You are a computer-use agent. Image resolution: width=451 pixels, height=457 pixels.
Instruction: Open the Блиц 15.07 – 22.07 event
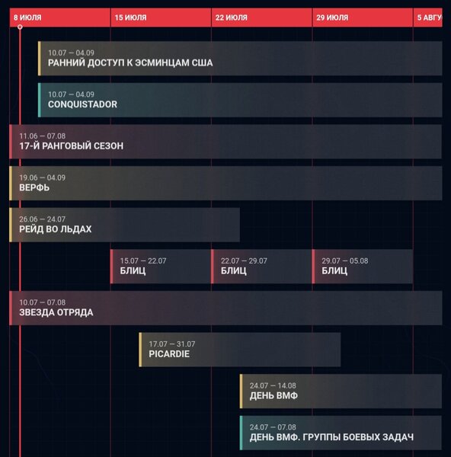tap(161, 267)
